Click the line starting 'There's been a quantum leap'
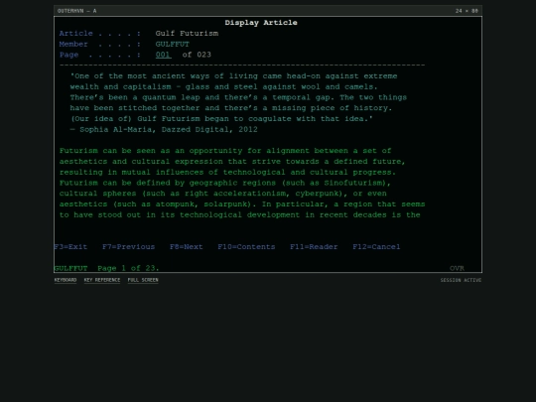 point(238,97)
